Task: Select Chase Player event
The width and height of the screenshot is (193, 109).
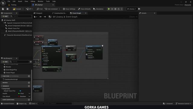Action: (10, 73)
